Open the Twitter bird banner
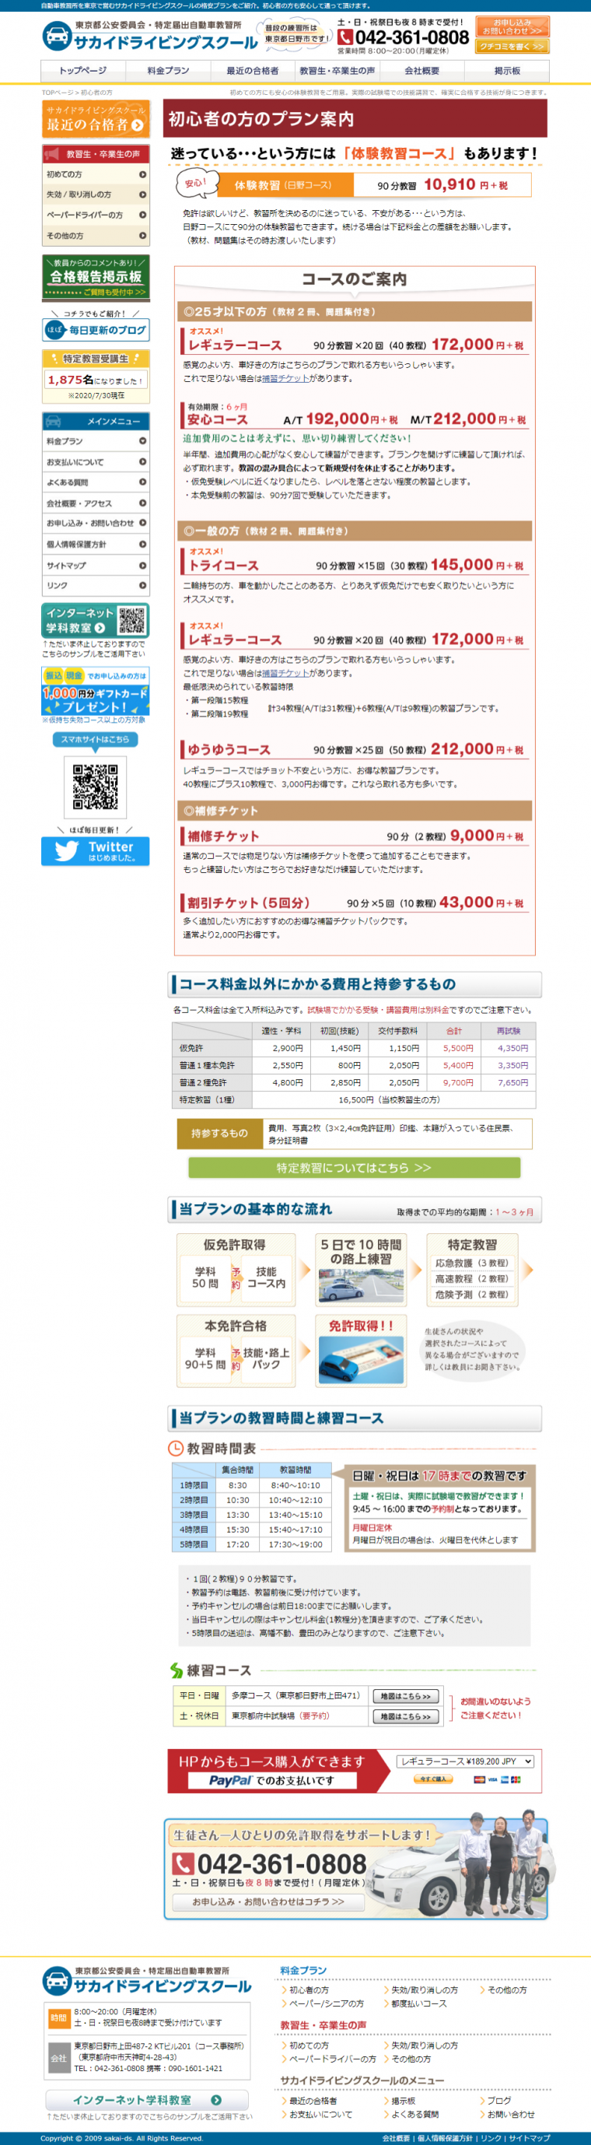Image resolution: width=591 pixels, height=2145 pixels. point(95,850)
